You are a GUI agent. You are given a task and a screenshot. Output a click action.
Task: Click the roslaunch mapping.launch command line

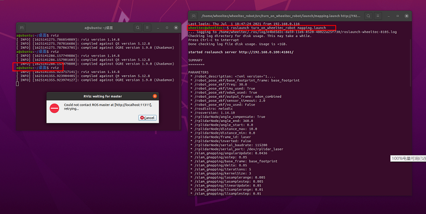262,28
